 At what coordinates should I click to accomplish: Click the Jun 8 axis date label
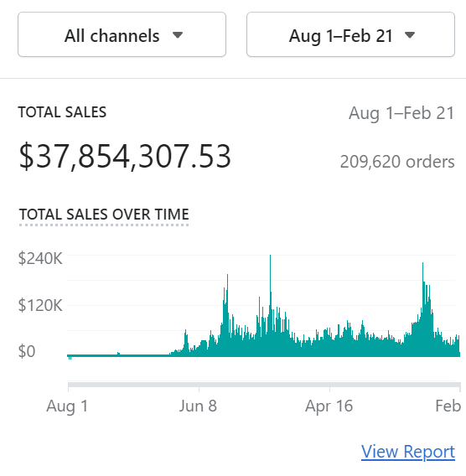198,406
